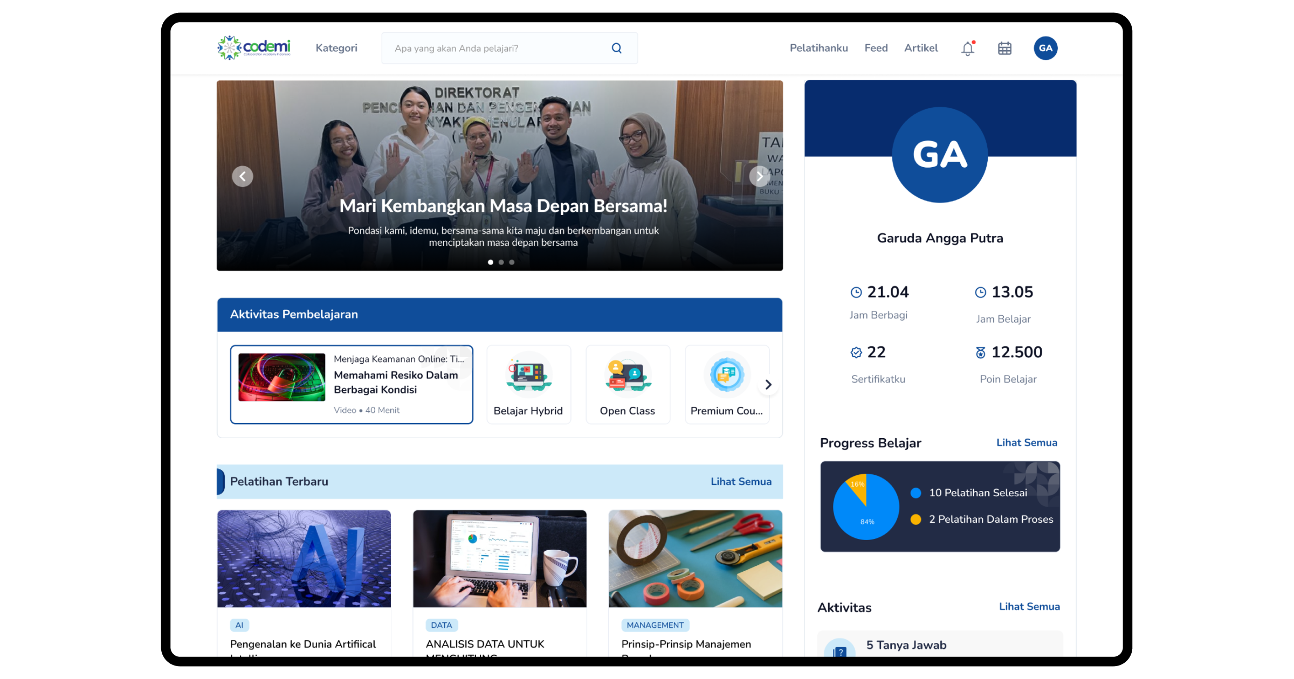Screen dimensions: 1294x679
Task: Open 'Pengenalan ke Dunia Artifiical' course title
Action: 303,644
